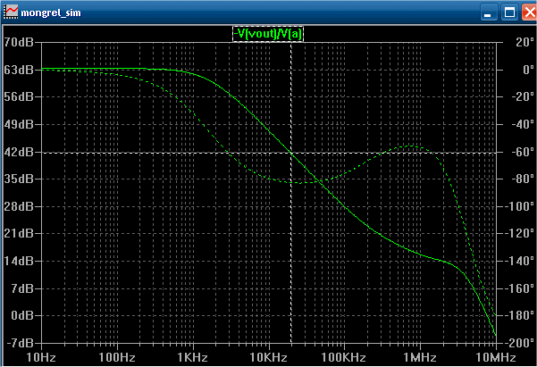The height and width of the screenshot is (367, 537).
Task: Click the 0dB magnitude axis label
Action: tap(22, 315)
